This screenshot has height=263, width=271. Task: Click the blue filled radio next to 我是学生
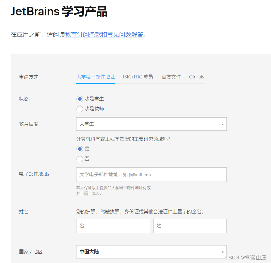(x=79, y=99)
